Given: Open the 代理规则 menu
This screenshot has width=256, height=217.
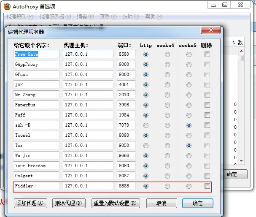Looking at the screenshot, I should pos(20,16).
